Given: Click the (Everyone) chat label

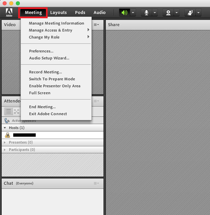Looking at the screenshot, I should (x=24, y=183).
